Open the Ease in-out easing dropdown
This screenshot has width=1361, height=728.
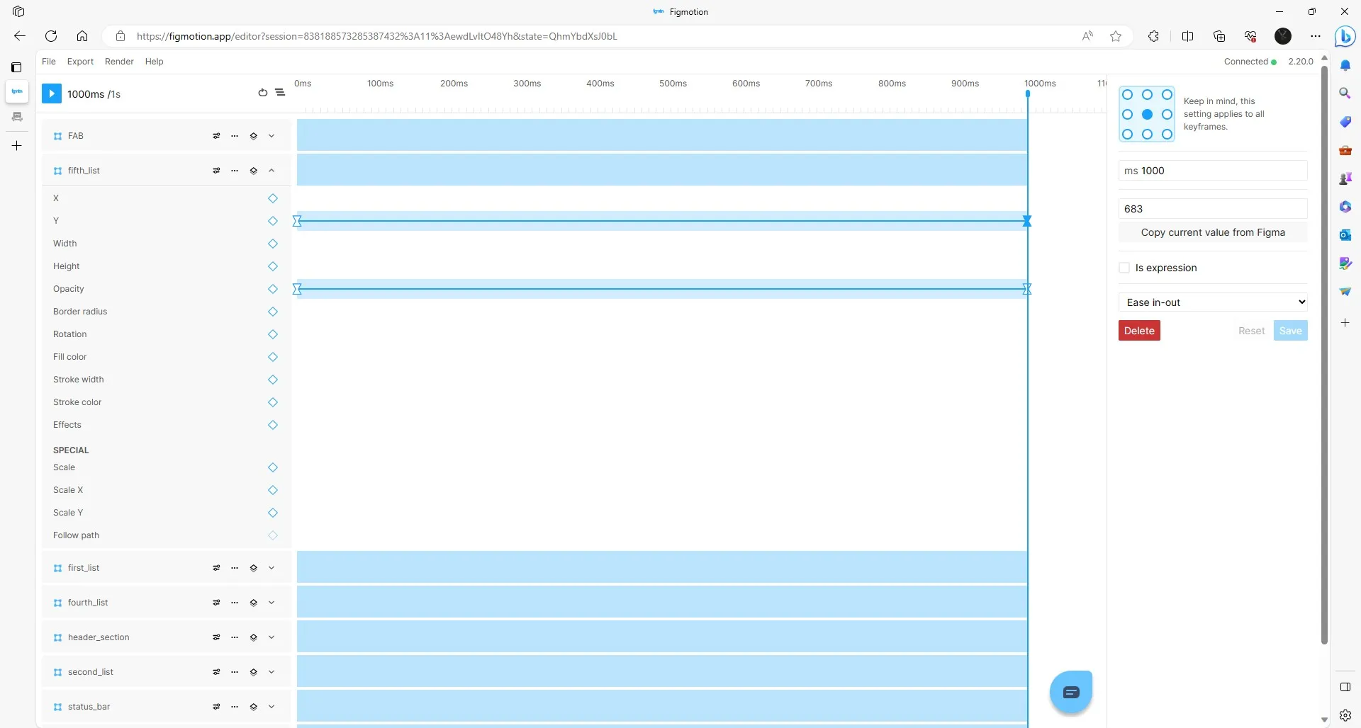(1213, 302)
